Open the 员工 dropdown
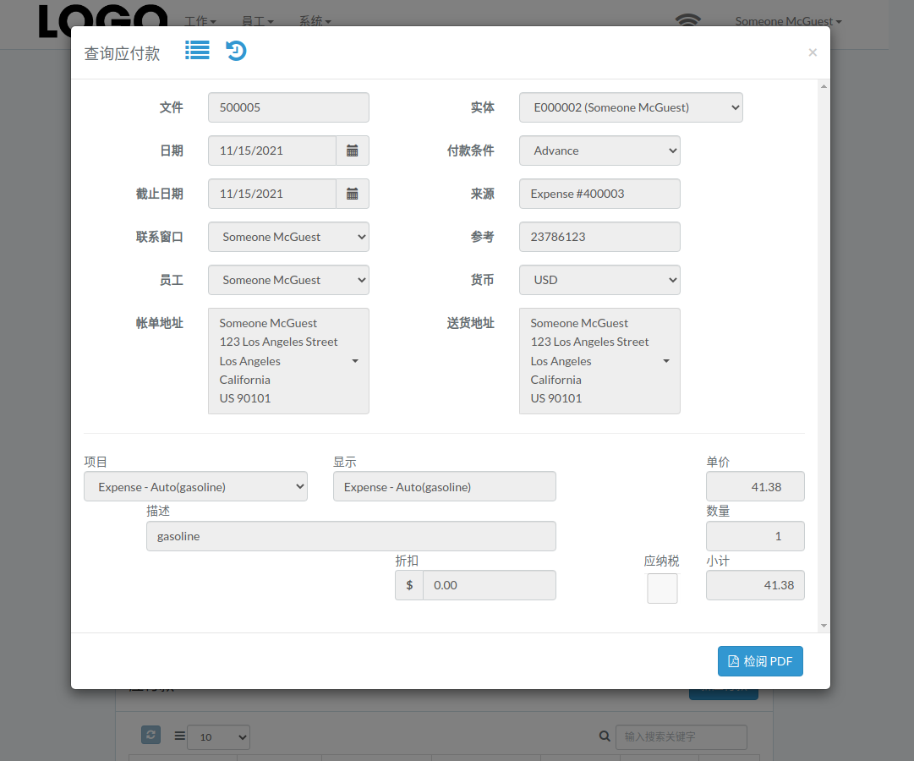Viewport: 914px width, 761px height. [288, 280]
